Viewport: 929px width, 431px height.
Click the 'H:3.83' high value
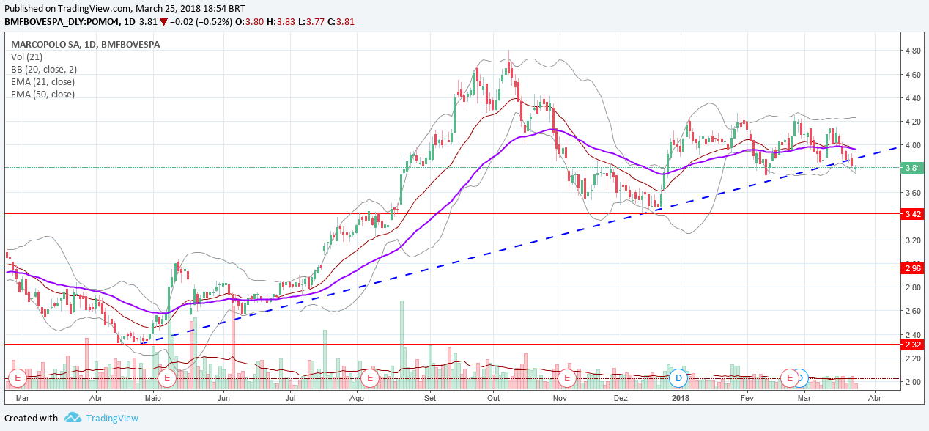282,21
